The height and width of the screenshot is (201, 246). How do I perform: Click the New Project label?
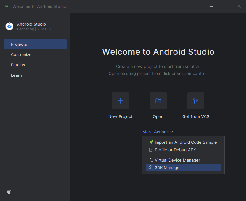coord(120,116)
